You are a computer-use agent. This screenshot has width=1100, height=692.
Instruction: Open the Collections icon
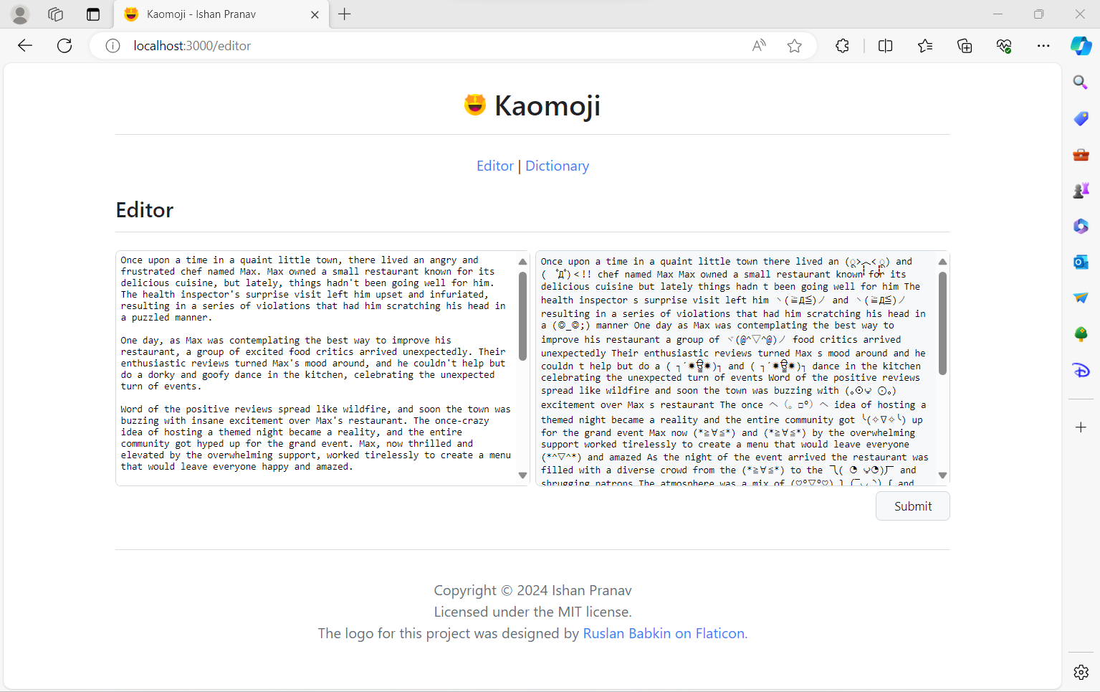(x=965, y=46)
